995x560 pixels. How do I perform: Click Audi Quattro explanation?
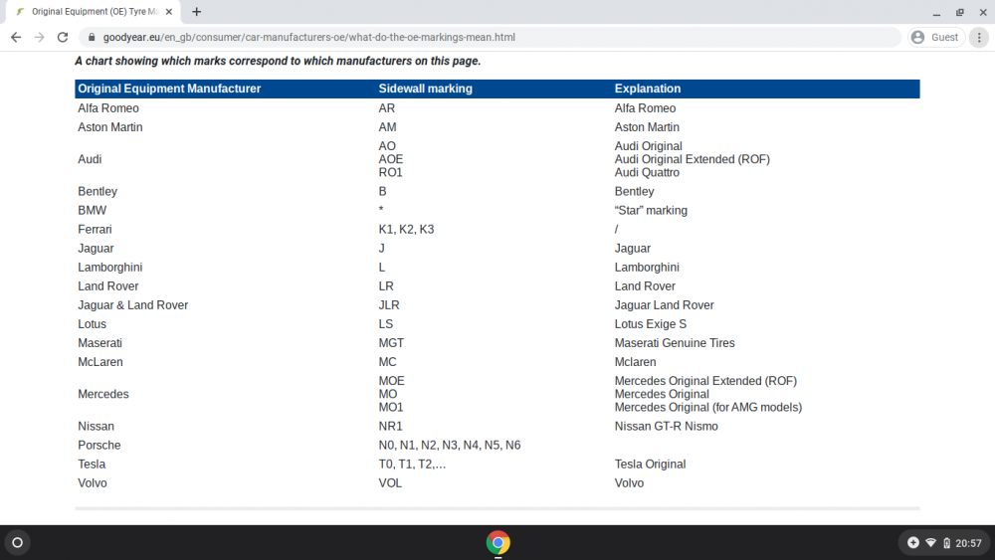coord(647,172)
